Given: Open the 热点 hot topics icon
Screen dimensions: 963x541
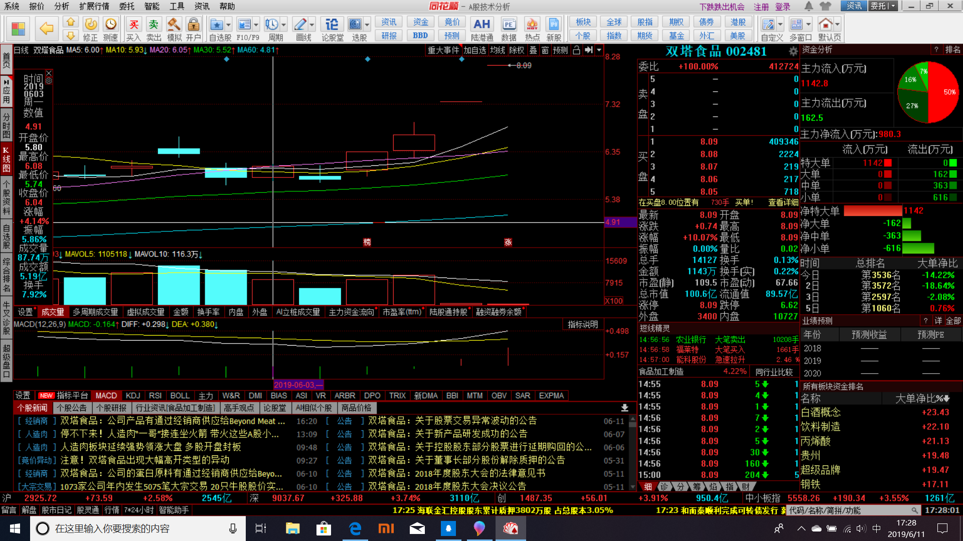Looking at the screenshot, I should click(532, 29).
